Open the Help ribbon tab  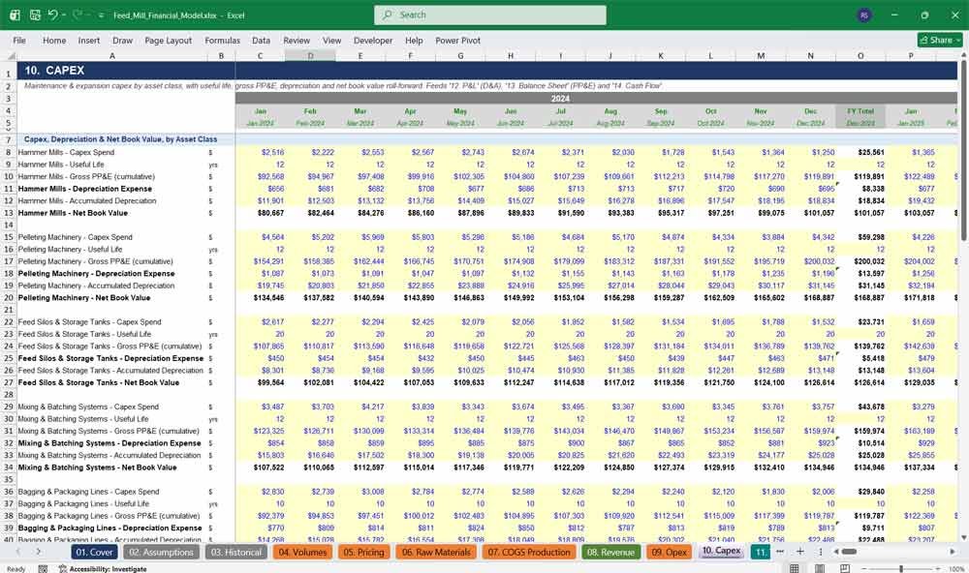414,40
